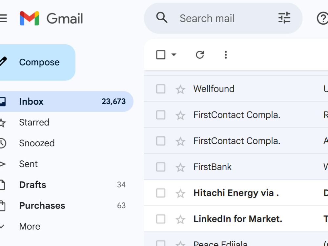Open the Support help icon
The height and width of the screenshot is (246, 328).
(322, 18)
